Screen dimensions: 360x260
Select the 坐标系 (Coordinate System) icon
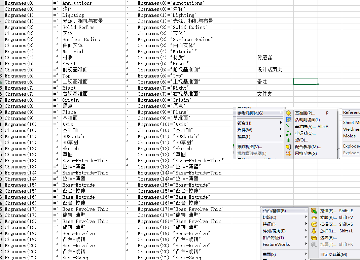288,133
